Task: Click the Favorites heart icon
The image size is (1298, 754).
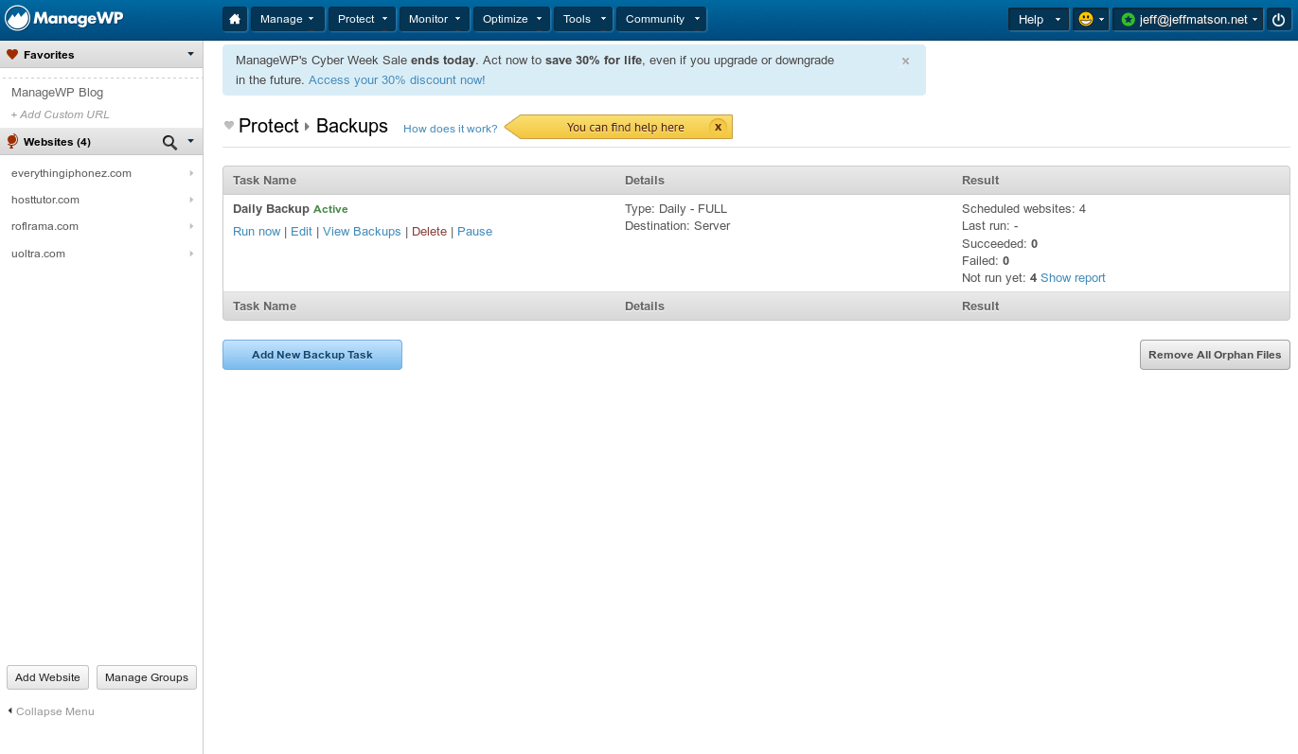Action: [x=12, y=55]
